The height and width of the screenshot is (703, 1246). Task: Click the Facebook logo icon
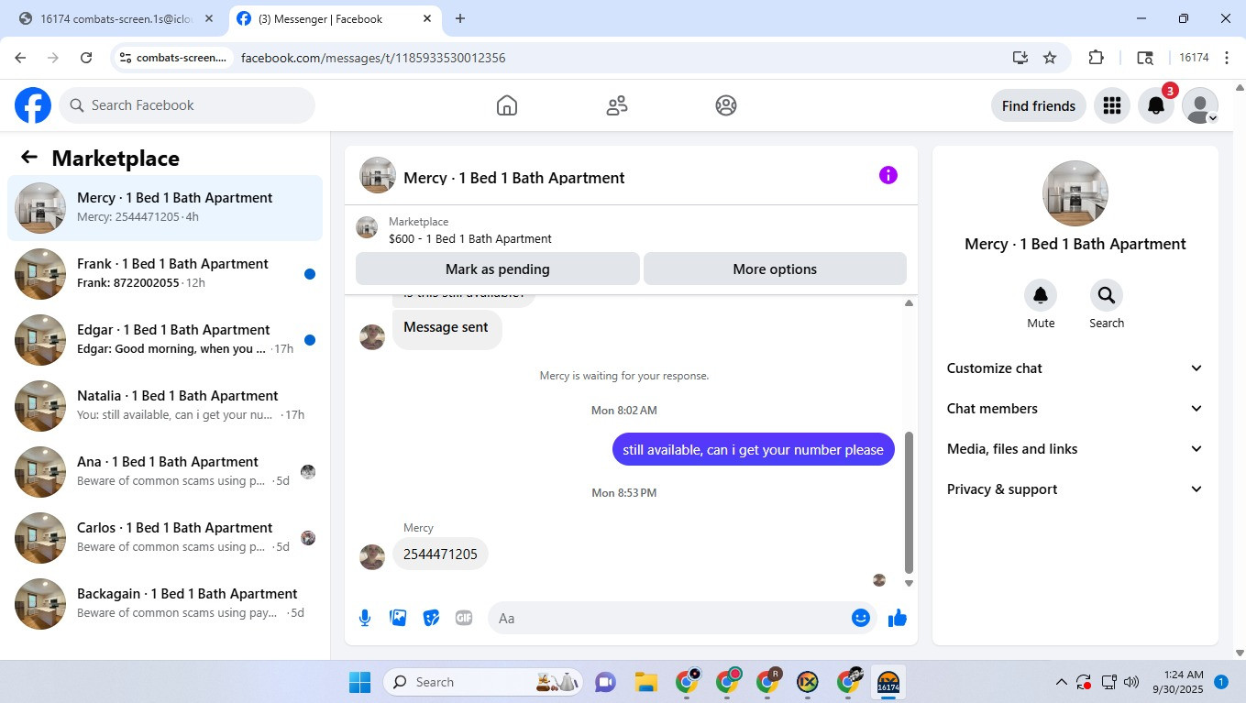(33, 105)
